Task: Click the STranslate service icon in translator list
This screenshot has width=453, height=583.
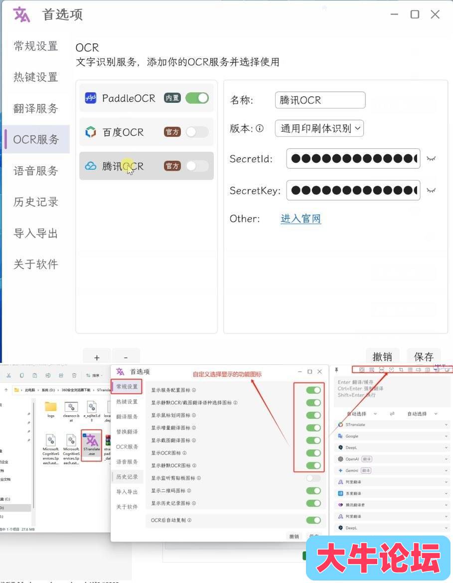Action: pos(340,425)
